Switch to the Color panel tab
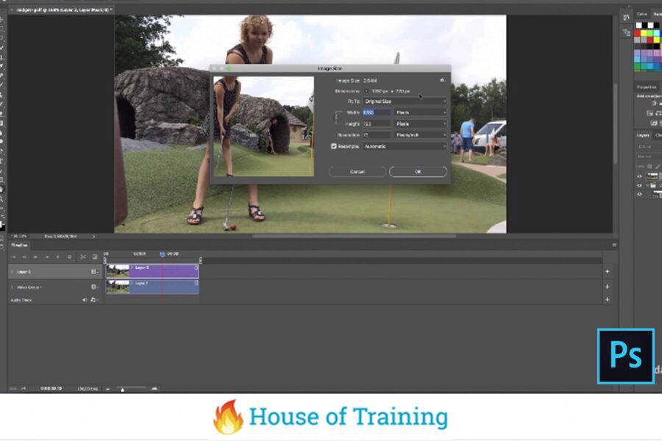The width and height of the screenshot is (662, 441). [642, 14]
